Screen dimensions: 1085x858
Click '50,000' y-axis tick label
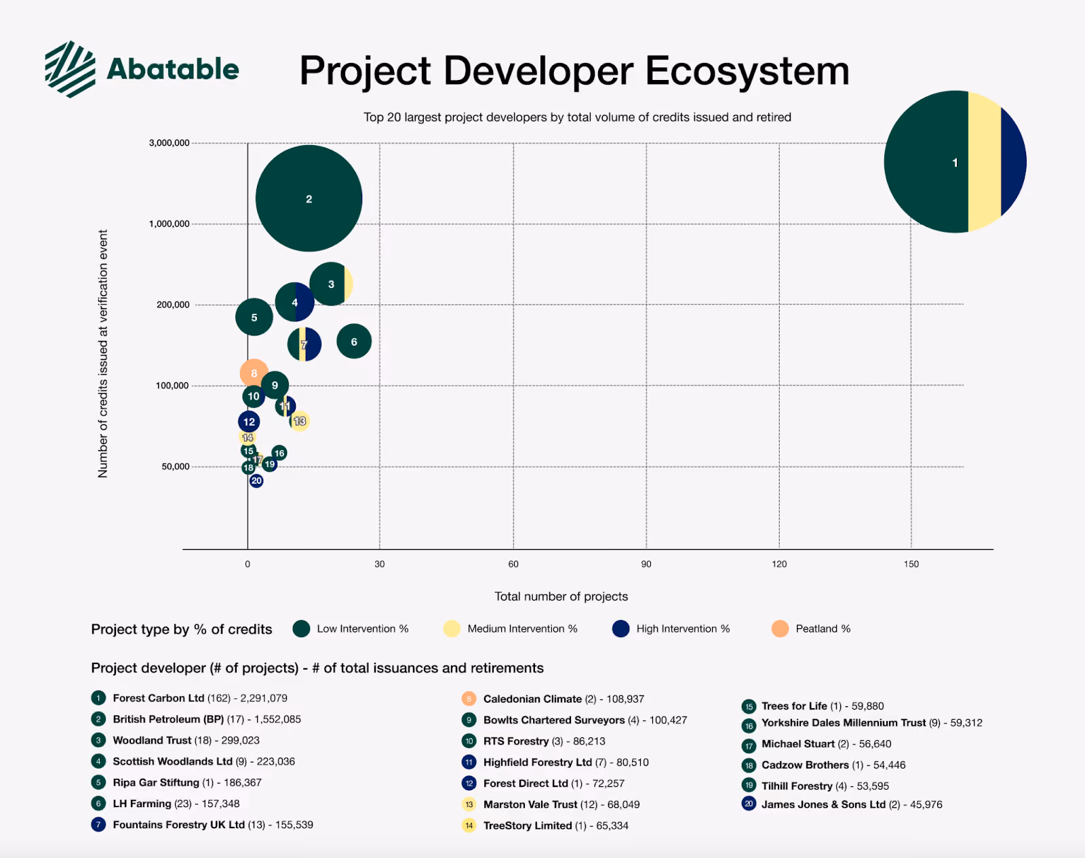point(176,467)
